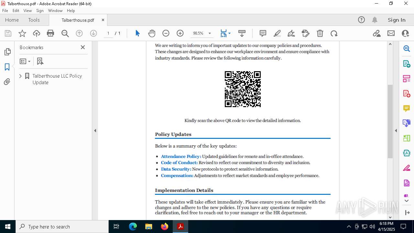Open Firefox from the taskbar

pos(165,227)
